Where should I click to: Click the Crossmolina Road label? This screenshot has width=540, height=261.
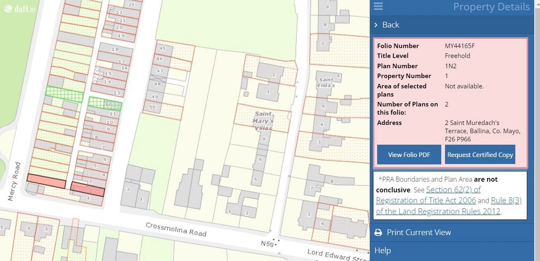[175, 229]
